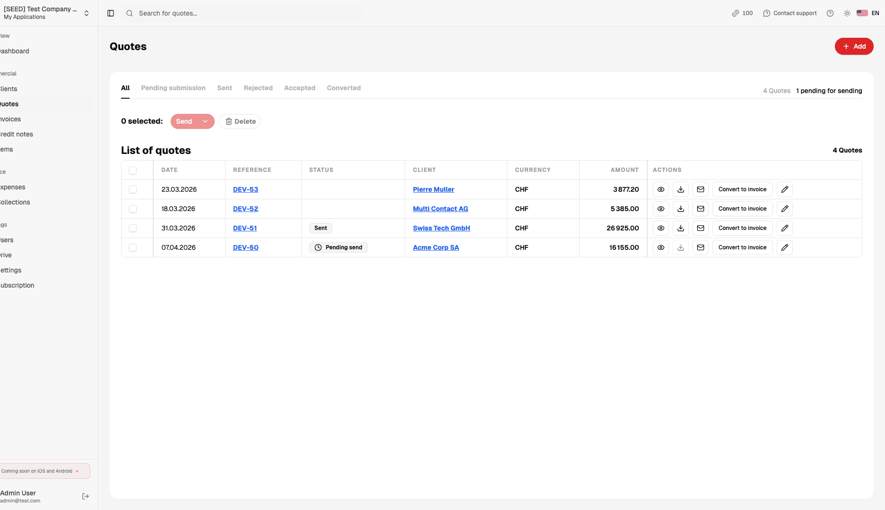The width and height of the screenshot is (885, 510).
Task: View the Accepted quotes tab
Action: [x=299, y=88]
